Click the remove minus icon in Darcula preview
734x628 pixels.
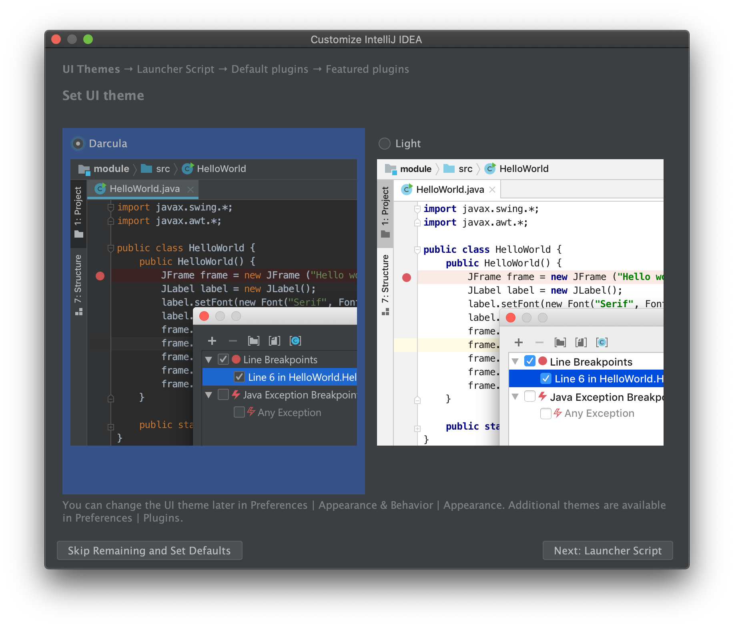pyautogui.click(x=233, y=341)
